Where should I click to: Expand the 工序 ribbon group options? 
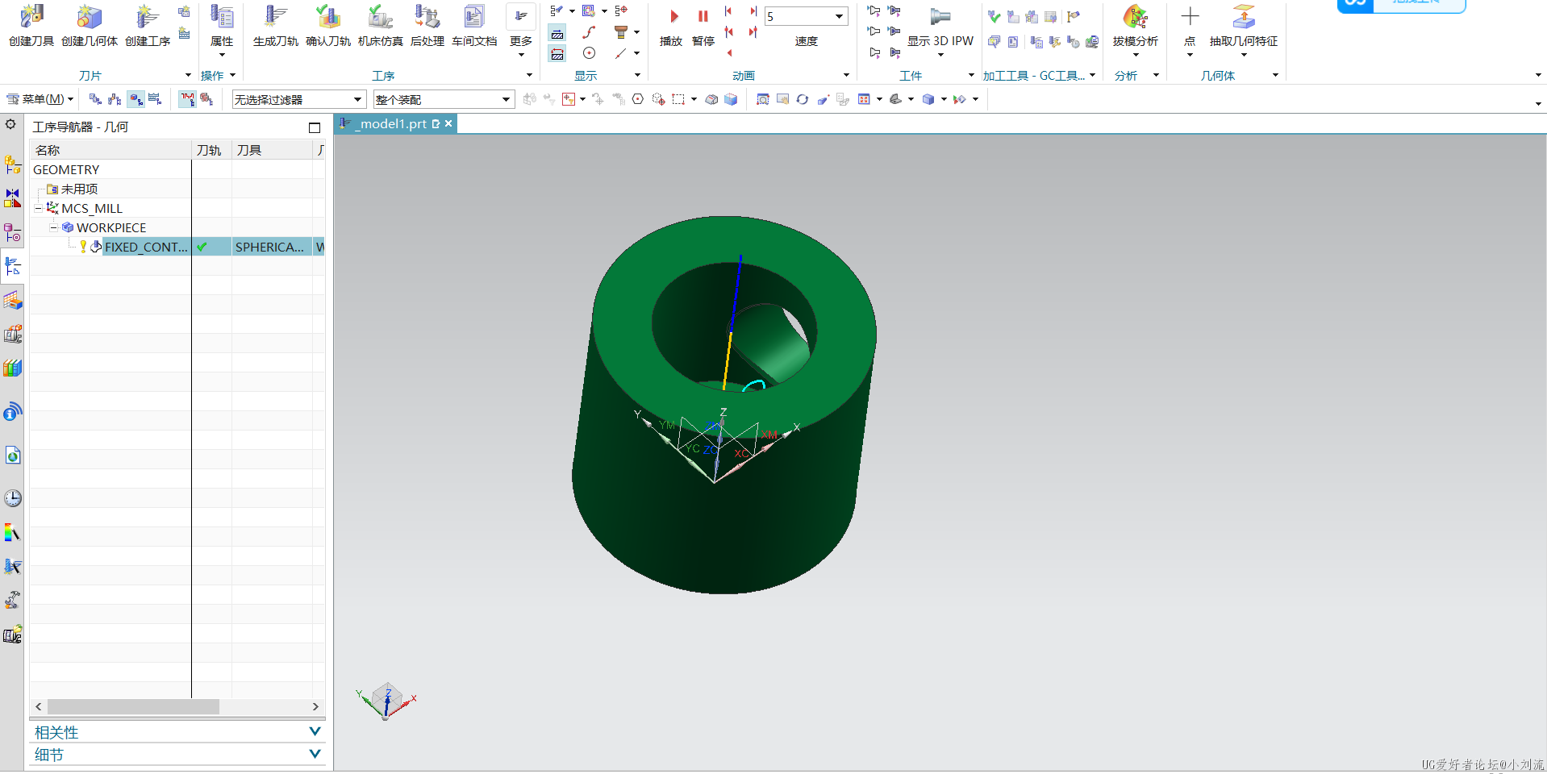coord(529,75)
